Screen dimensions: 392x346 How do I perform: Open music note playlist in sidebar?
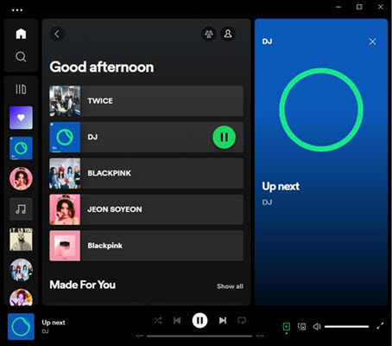(x=21, y=208)
